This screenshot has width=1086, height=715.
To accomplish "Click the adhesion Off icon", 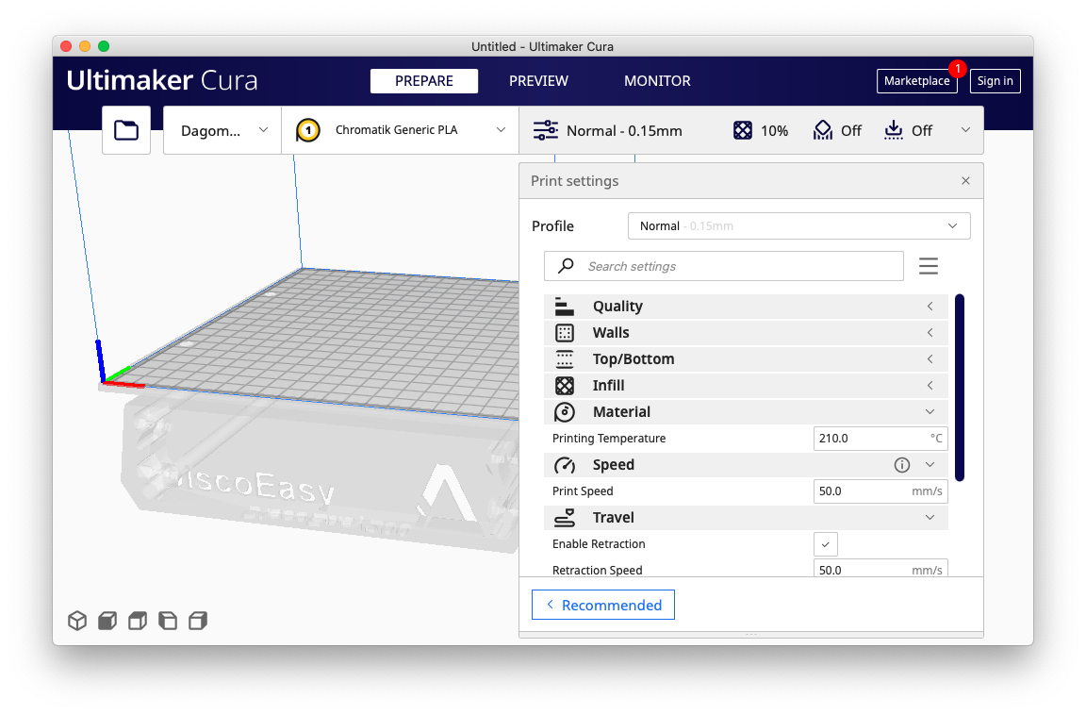I will click(893, 131).
